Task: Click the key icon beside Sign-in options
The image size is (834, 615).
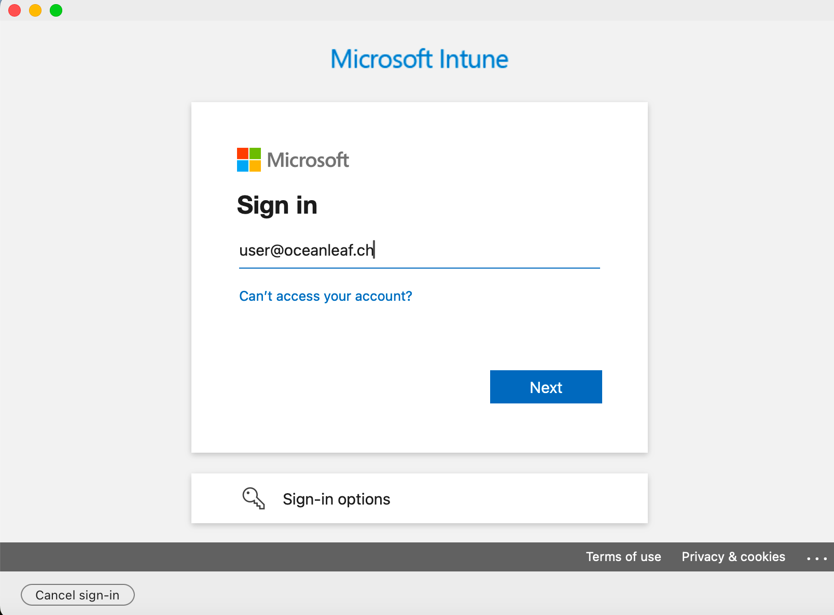Action: [254, 498]
